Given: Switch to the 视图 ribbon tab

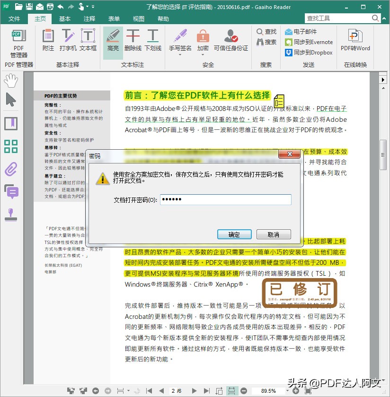Looking at the screenshot, I should tap(138, 19).
